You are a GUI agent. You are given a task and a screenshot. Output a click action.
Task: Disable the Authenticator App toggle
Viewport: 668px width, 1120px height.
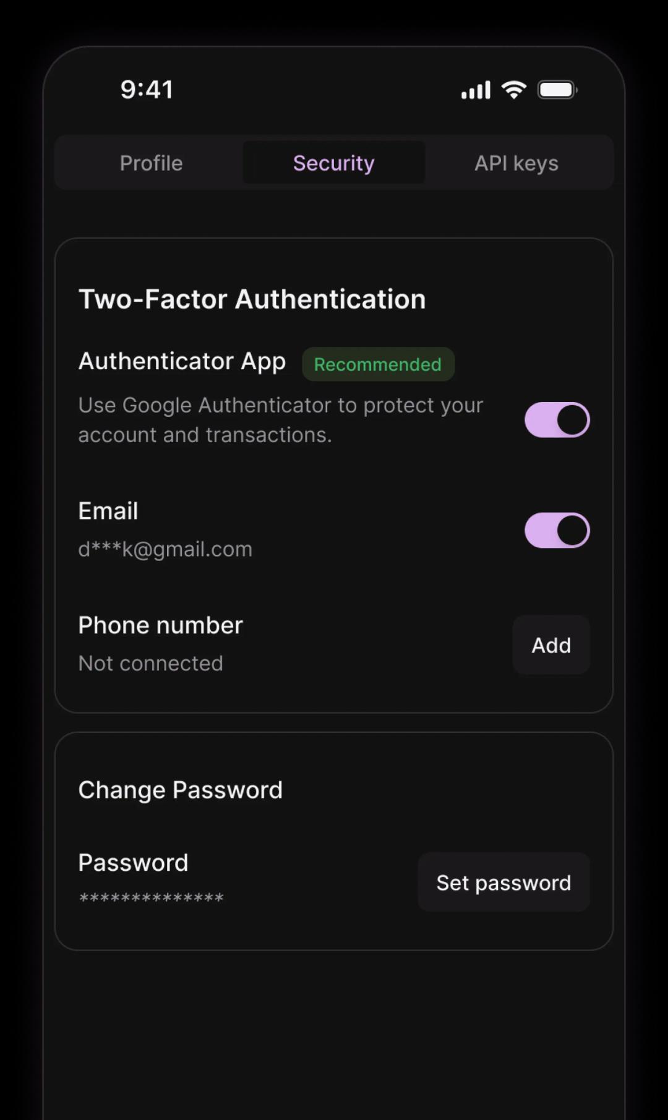(x=557, y=420)
